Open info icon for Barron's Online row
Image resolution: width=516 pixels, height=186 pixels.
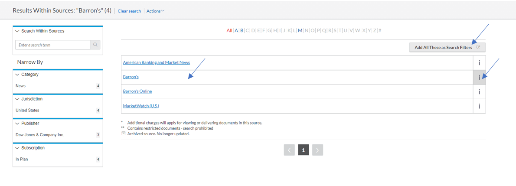coord(479,92)
